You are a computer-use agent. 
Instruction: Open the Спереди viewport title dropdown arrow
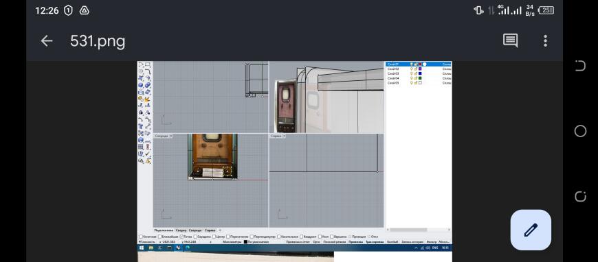click(x=170, y=136)
